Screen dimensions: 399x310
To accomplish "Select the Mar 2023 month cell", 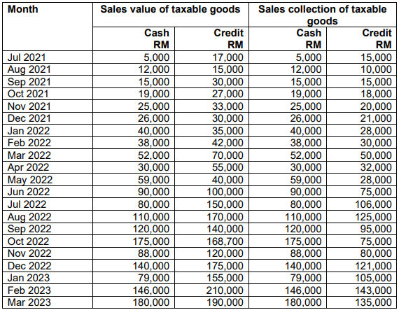I will (x=29, y=302).
